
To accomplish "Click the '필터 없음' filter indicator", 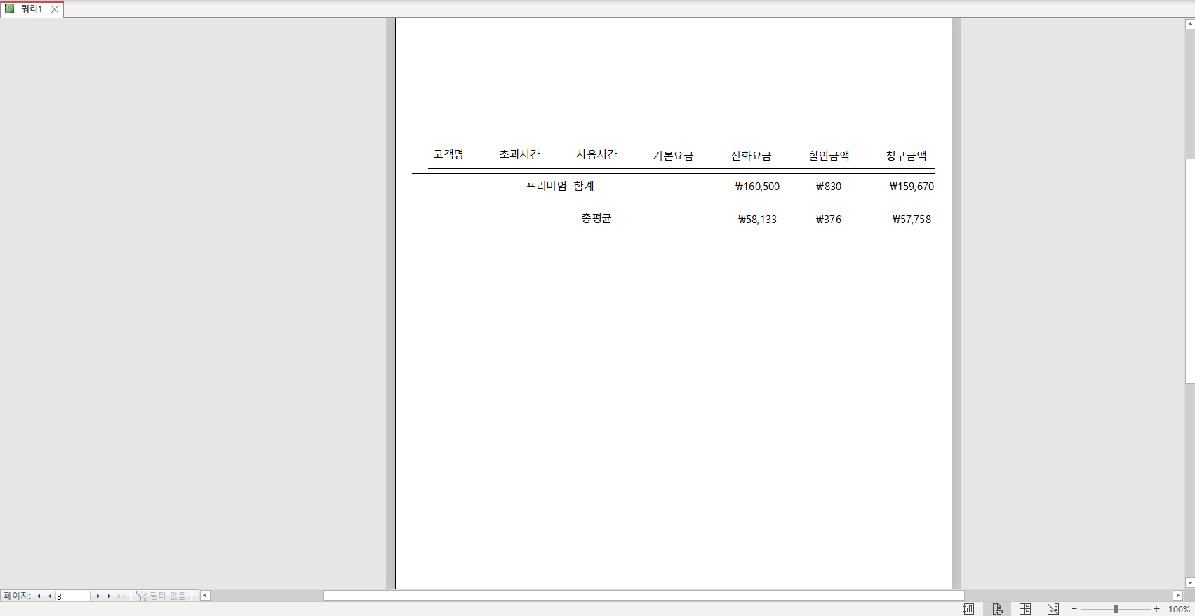I will coord(161,596).
